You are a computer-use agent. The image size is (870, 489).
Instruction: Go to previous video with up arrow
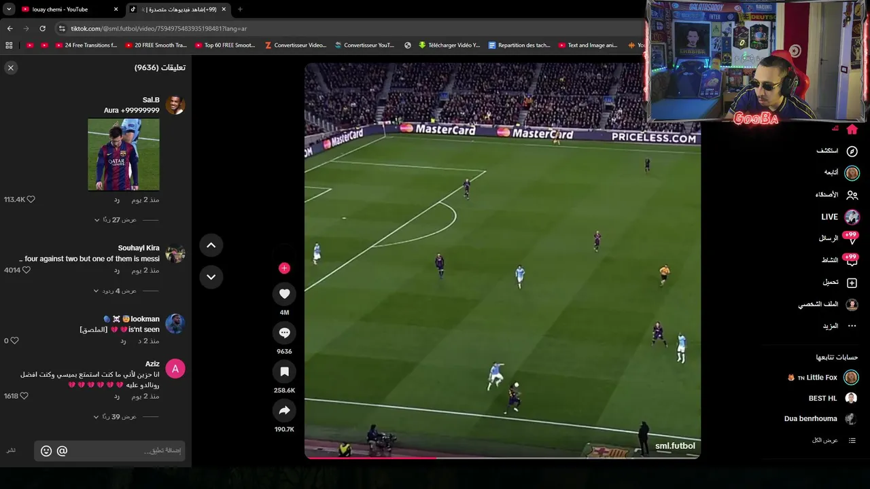211,245
